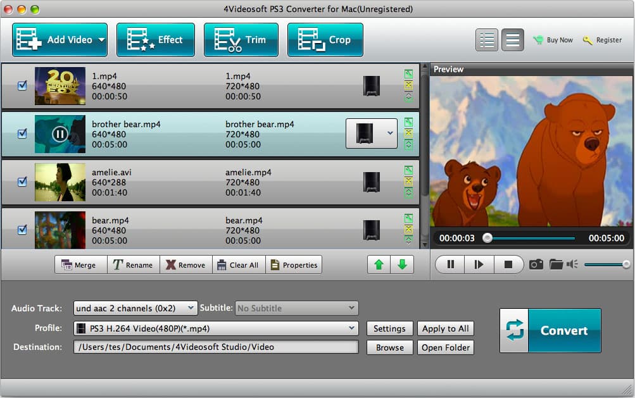635x398 pixels.
Task: Take a snapshot with the camera icon
Action: pos(536,264)
